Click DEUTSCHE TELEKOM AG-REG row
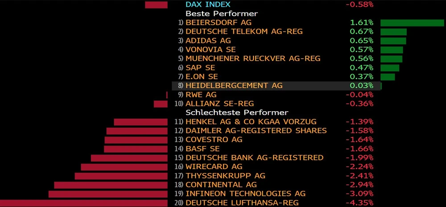The height and width of the screenshot is (207, 446). coord(244,32)
